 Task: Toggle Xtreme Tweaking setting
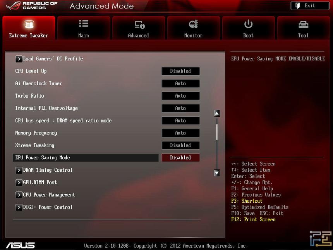click(x=180, y=145)
